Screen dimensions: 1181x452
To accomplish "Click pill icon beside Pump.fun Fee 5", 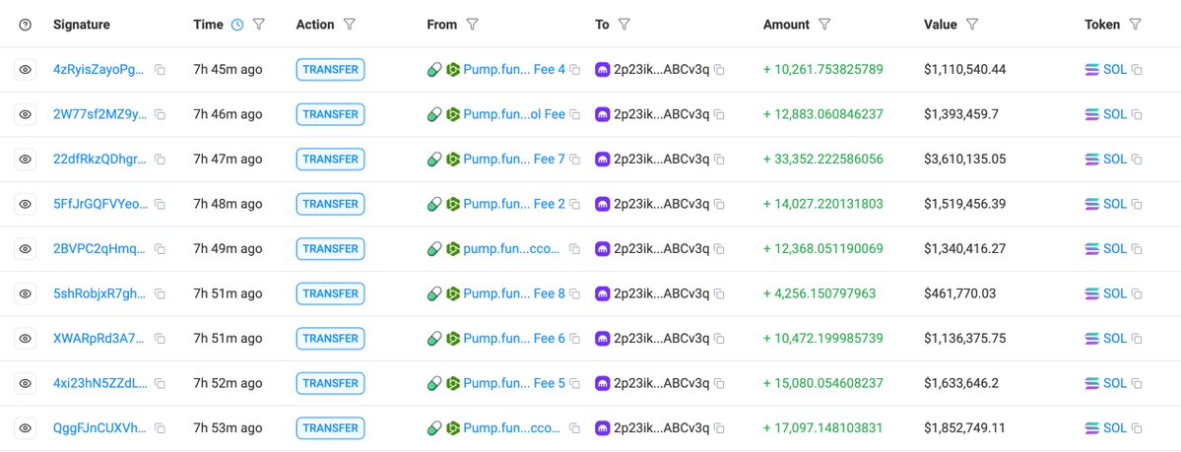I will [x=433, y=383].
